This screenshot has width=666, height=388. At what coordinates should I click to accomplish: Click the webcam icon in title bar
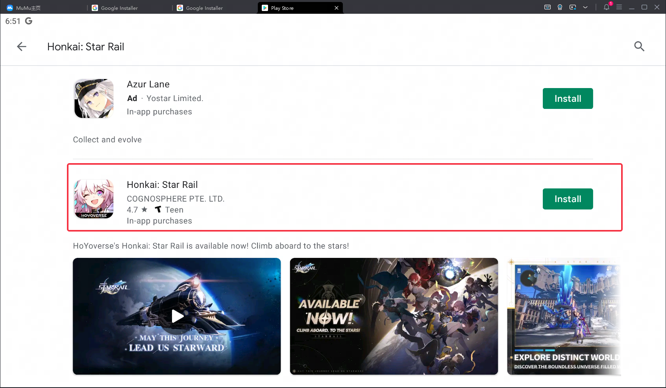click(x=560, y=7)
